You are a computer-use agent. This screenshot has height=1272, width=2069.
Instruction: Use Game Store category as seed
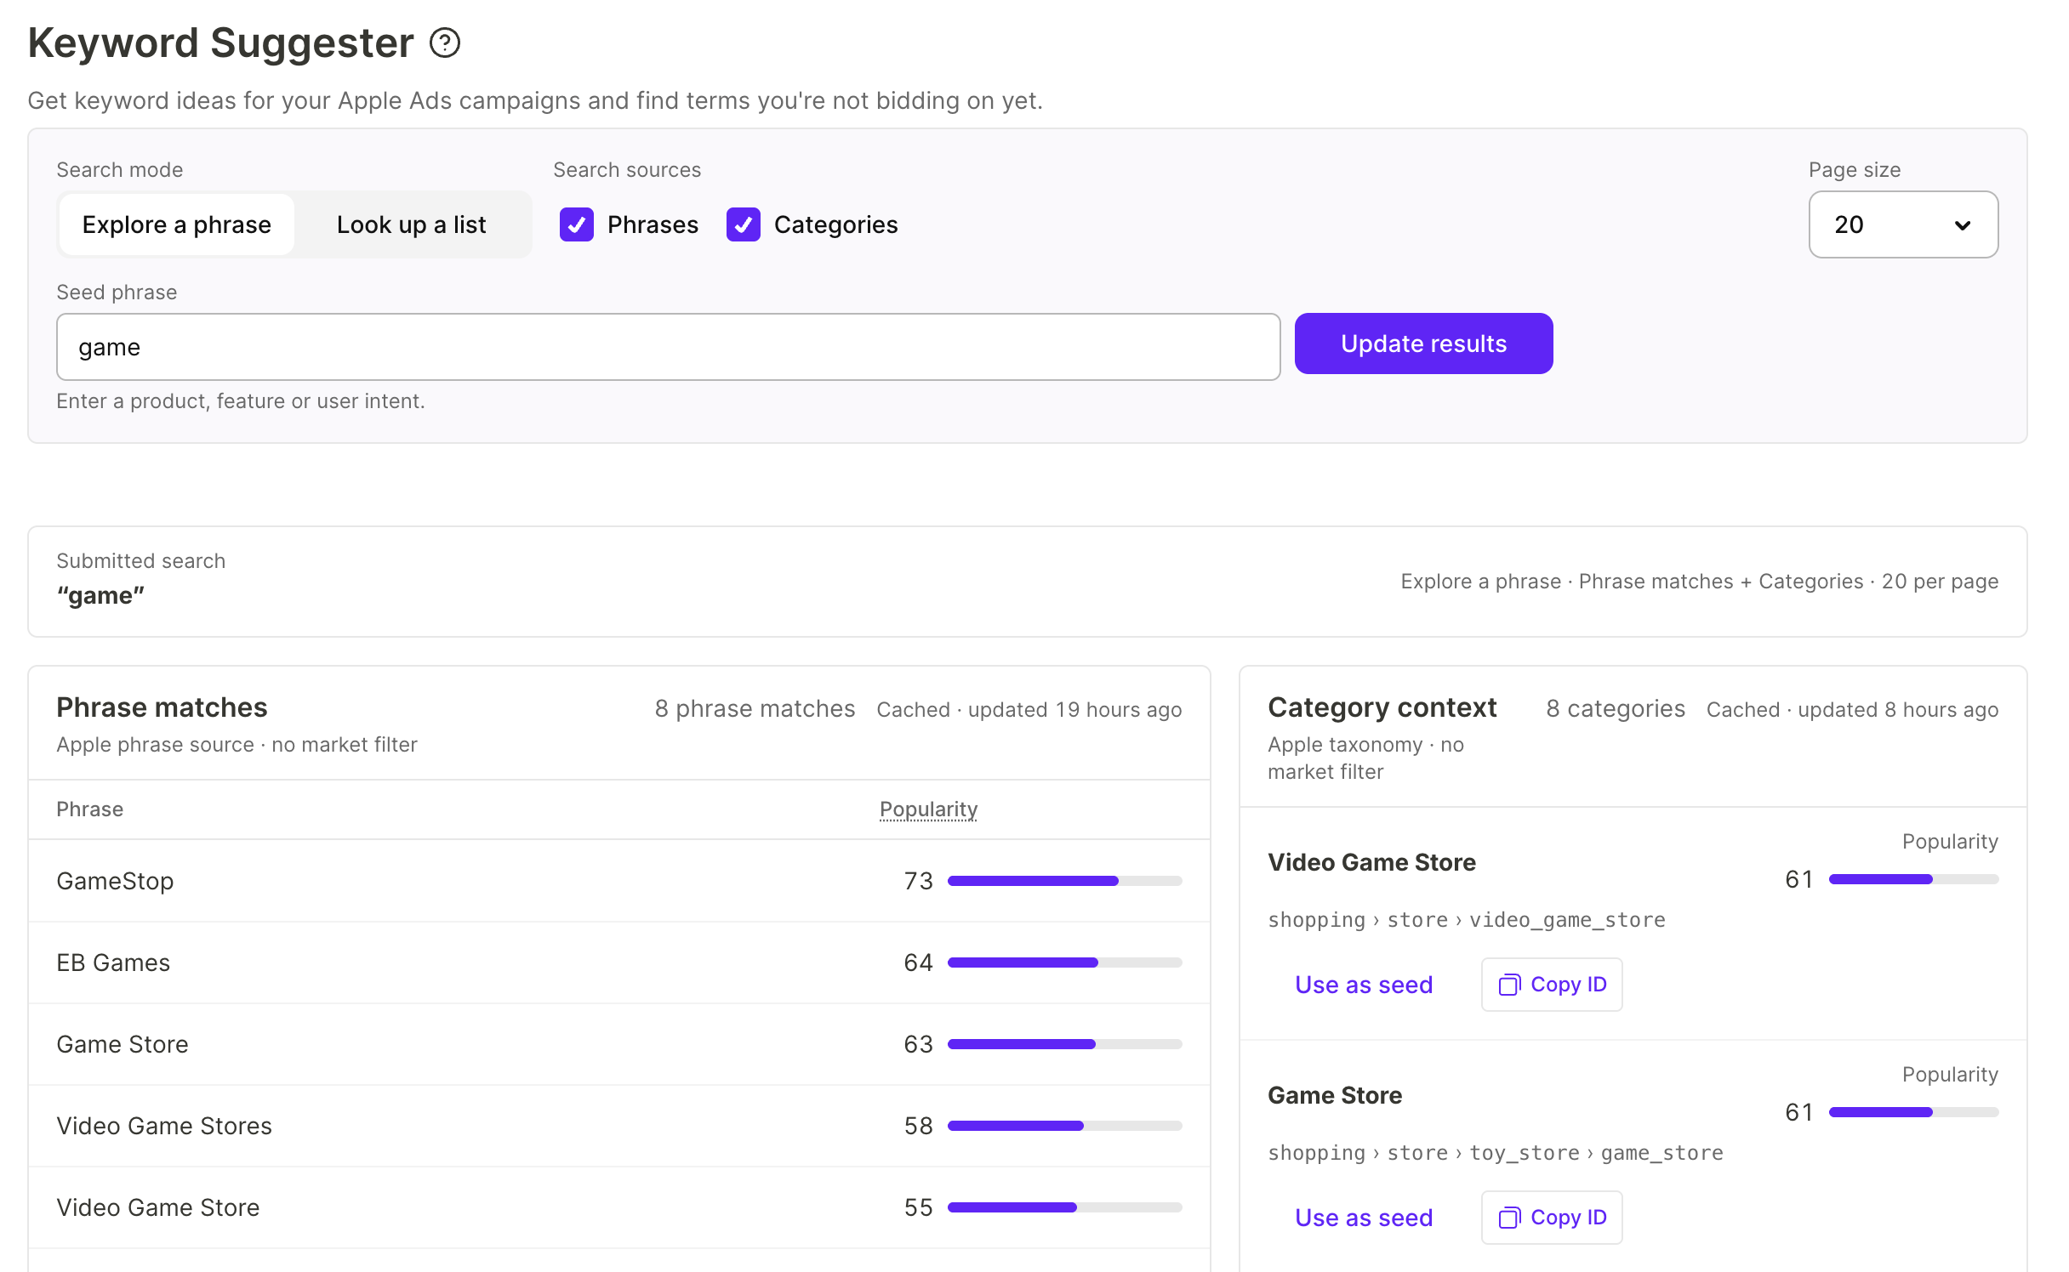point(1364,1218)
